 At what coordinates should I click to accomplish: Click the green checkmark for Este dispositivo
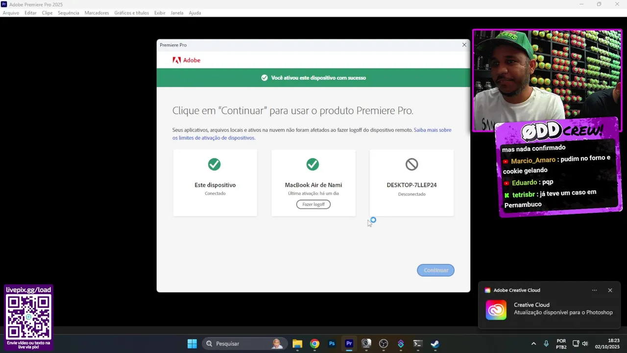(x=214, y=164)
